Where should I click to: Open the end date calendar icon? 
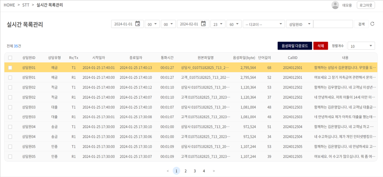tap(203, 24)
